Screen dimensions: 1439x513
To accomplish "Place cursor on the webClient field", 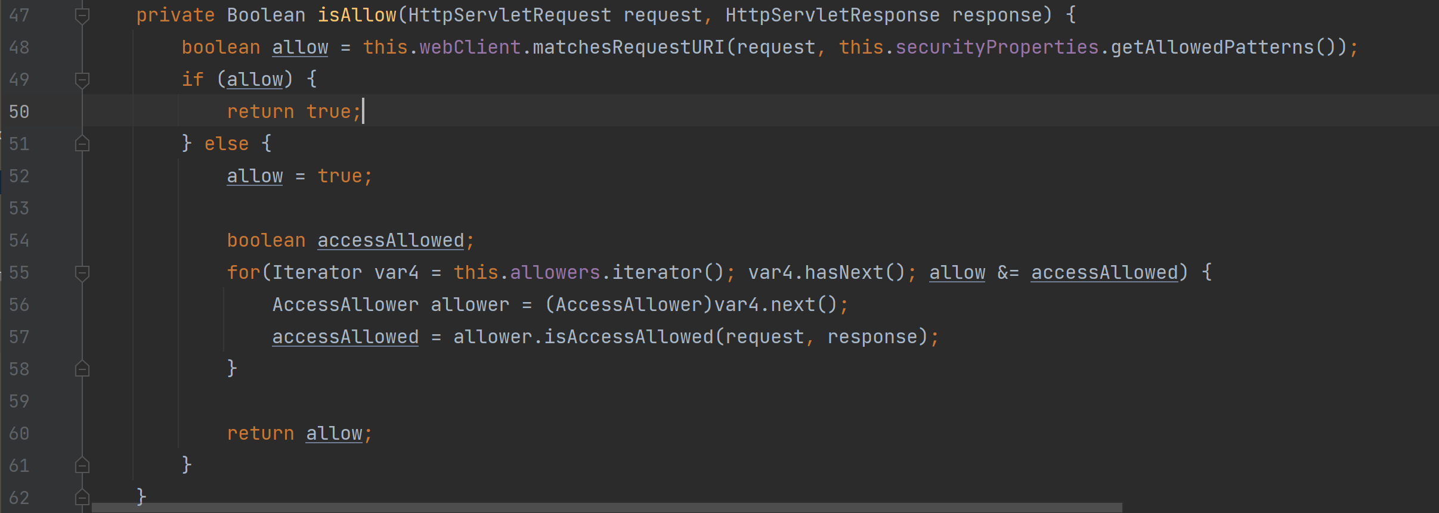I will click(x=470, y=48).
